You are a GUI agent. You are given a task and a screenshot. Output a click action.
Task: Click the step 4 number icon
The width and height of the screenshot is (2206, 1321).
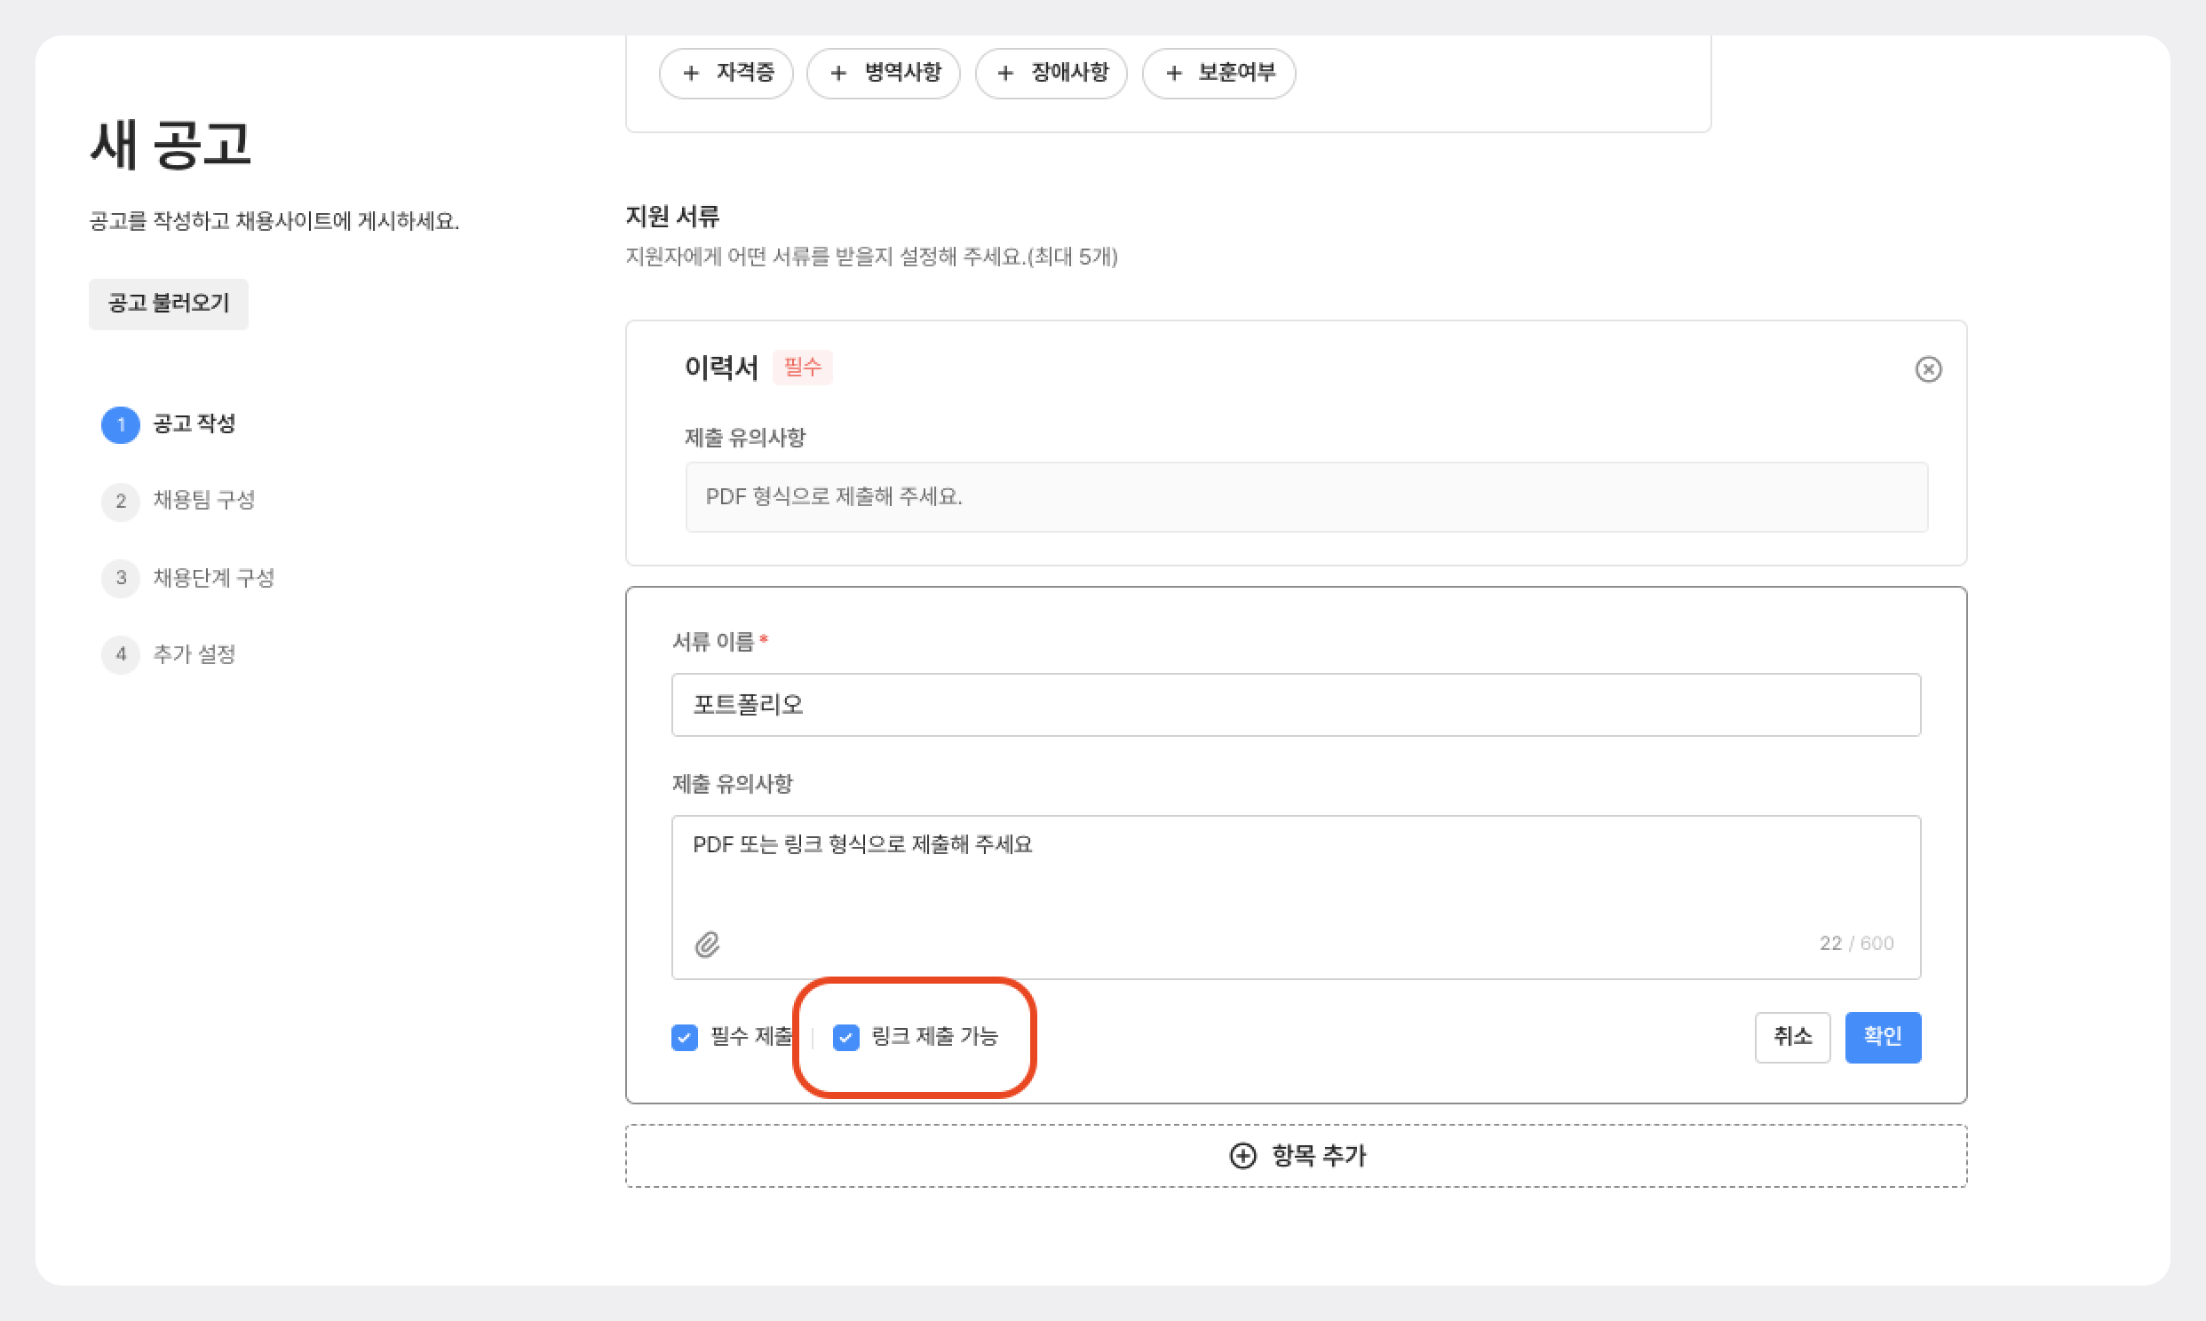click(x=120, y=654)
